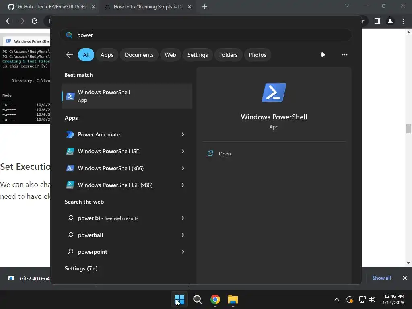412x309 pixels.
Task: Click the Windows Start button on taskbar
Action: pos(179,299)
